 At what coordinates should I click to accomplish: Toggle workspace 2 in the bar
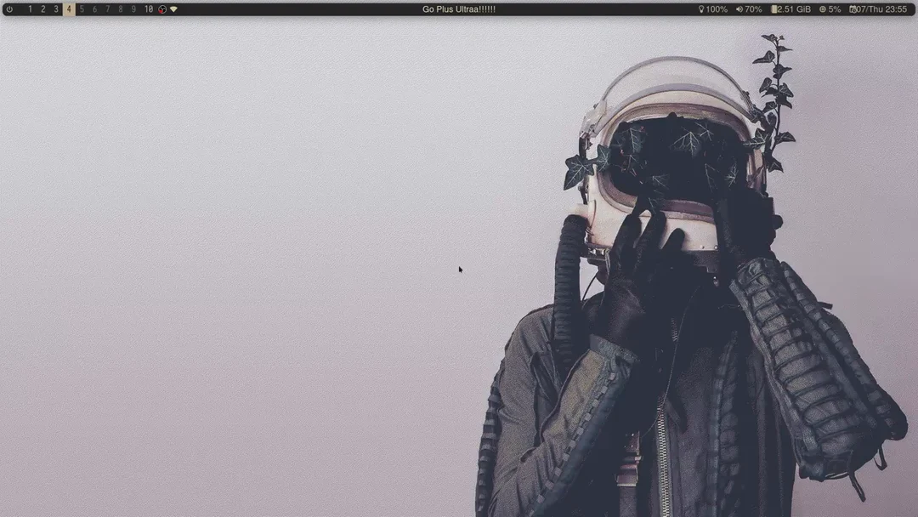[42, 9]
